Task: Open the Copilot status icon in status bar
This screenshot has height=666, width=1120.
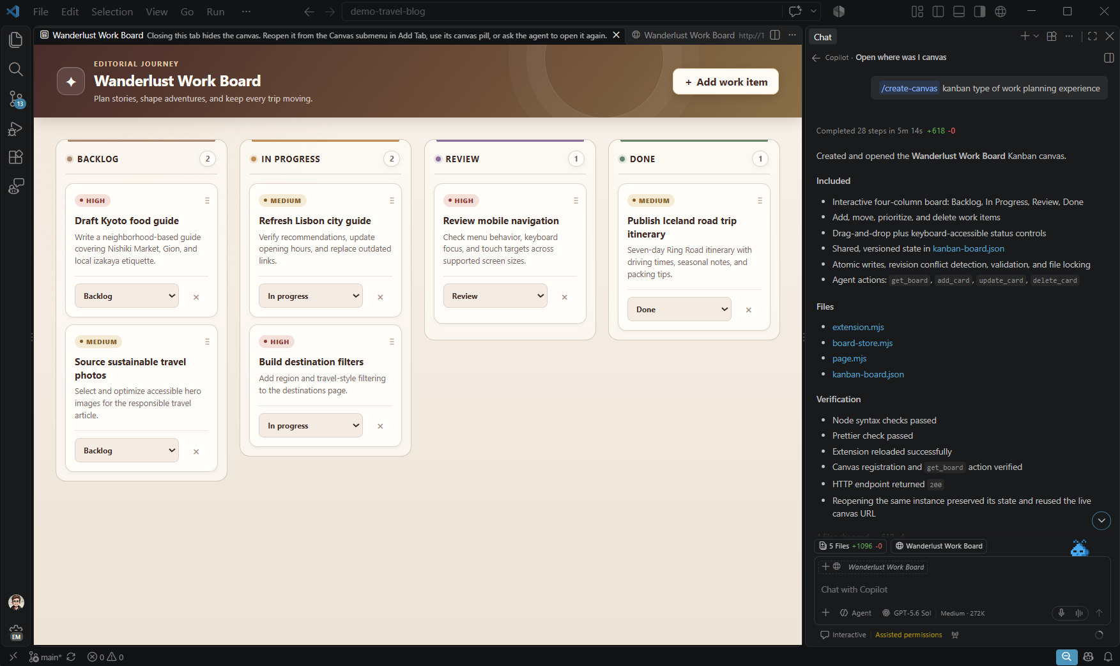Action: click(1089, 657)
